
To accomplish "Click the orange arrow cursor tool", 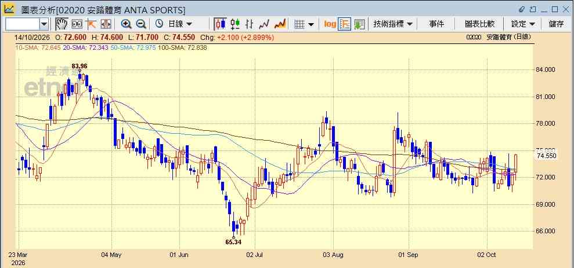I will point(91,24).
